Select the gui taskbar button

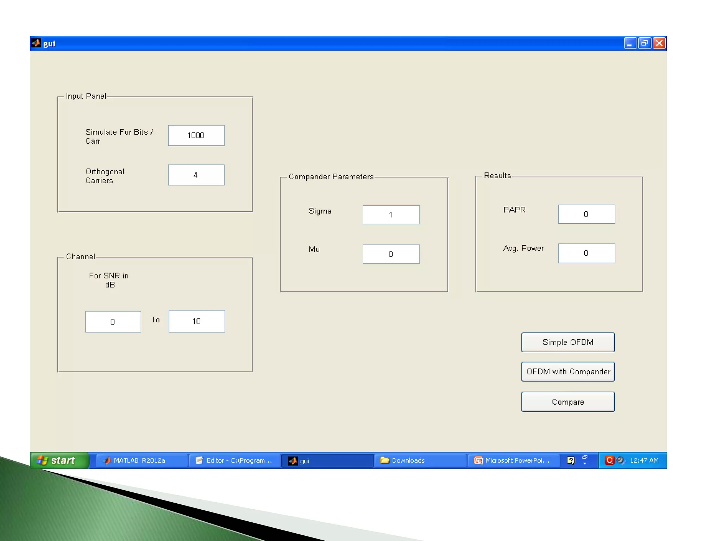(327, 461)
